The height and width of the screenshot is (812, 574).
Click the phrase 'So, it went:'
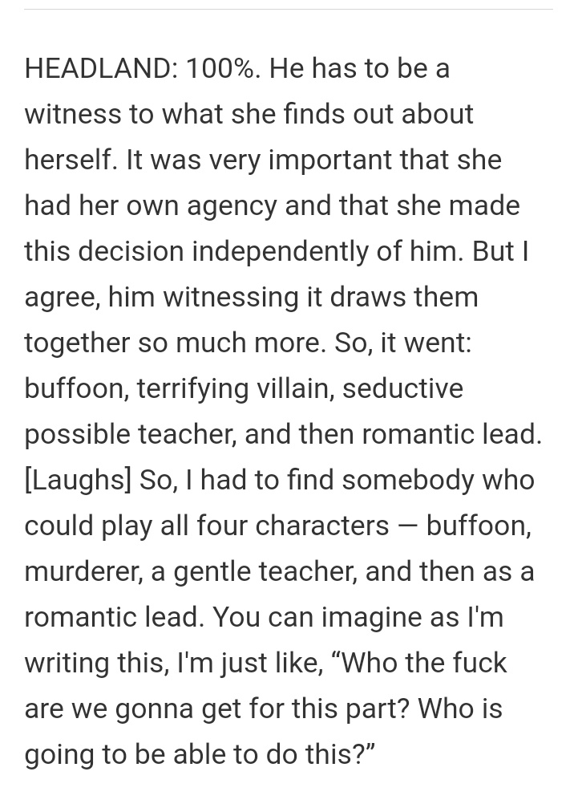(x=403, y=343)
